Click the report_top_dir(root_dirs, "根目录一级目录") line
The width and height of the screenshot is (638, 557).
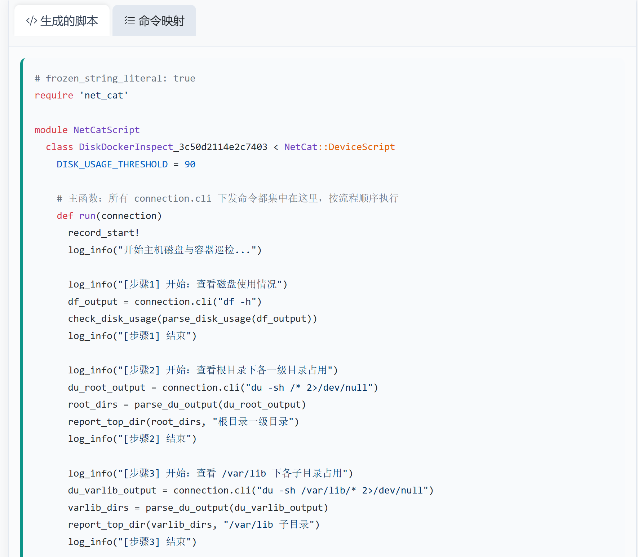[x=184, y=422]
